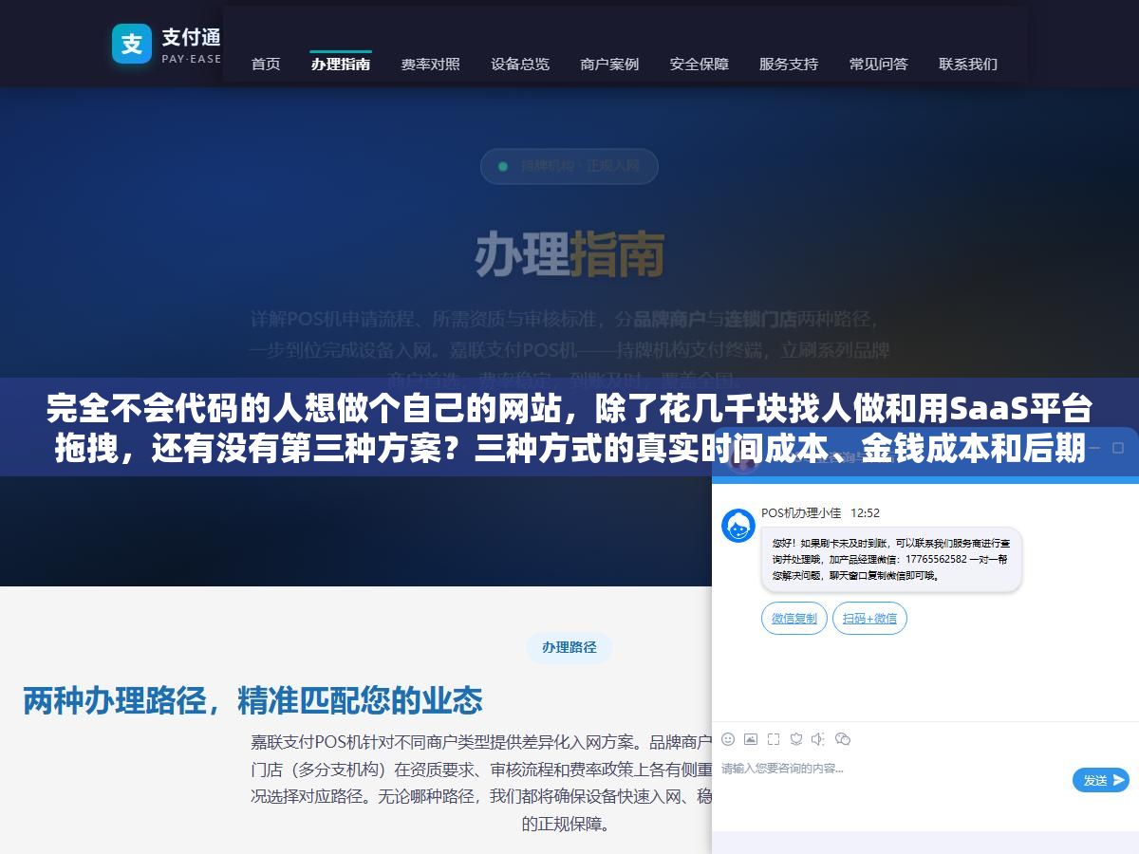Click the 支付通 logo icon
Viewport: 1139px width, 854px height.
point(132,44)
